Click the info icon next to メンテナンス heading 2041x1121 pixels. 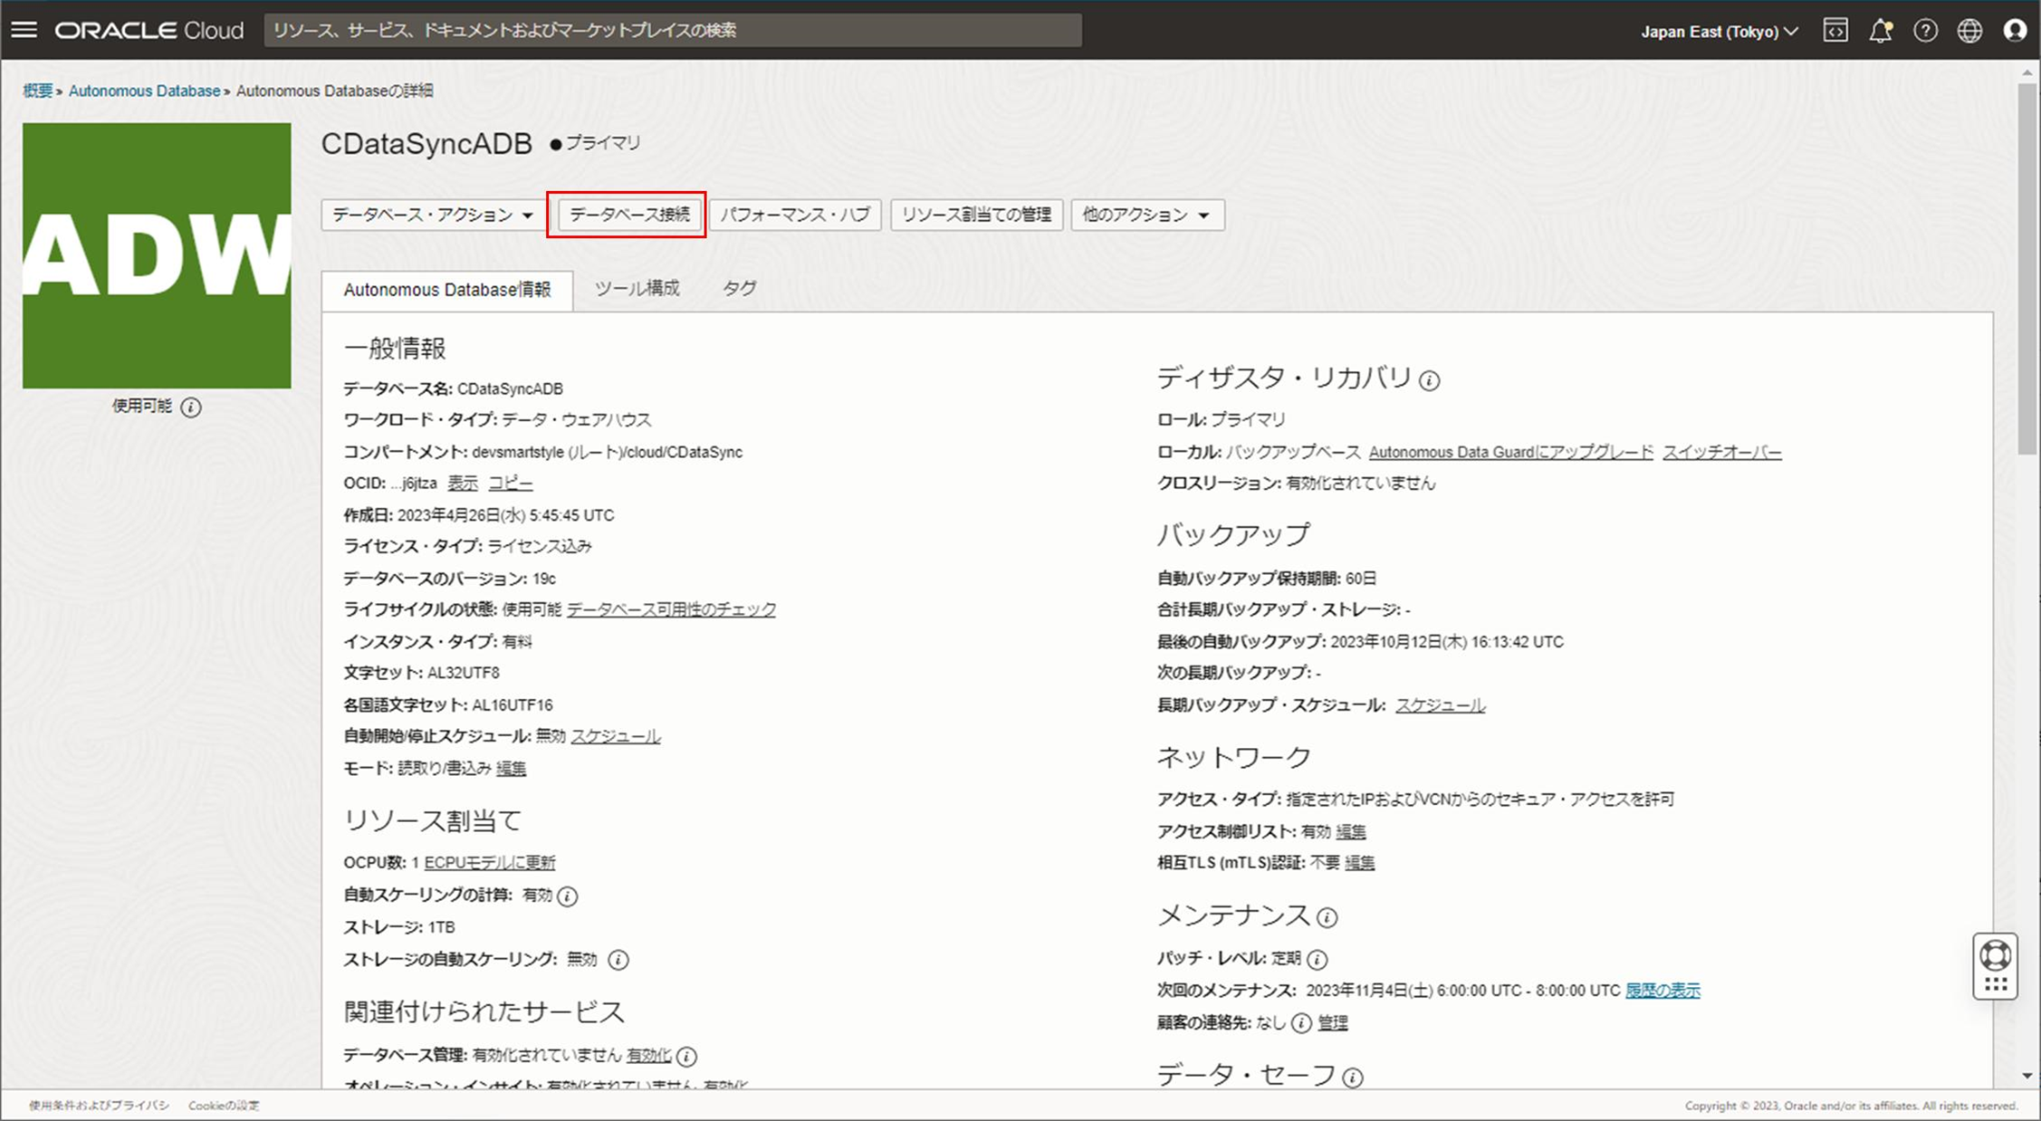coord(1327,918)
